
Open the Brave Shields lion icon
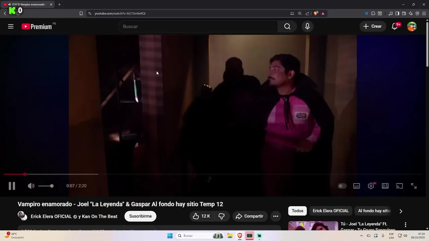(x=316, y=13)
